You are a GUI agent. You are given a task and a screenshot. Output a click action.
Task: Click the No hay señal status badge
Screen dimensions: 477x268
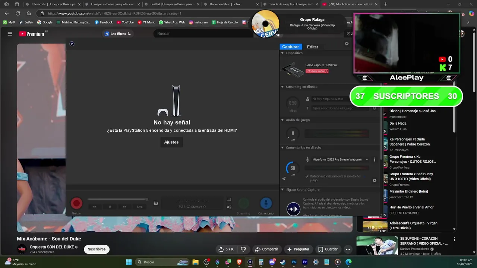coord(317,71)
